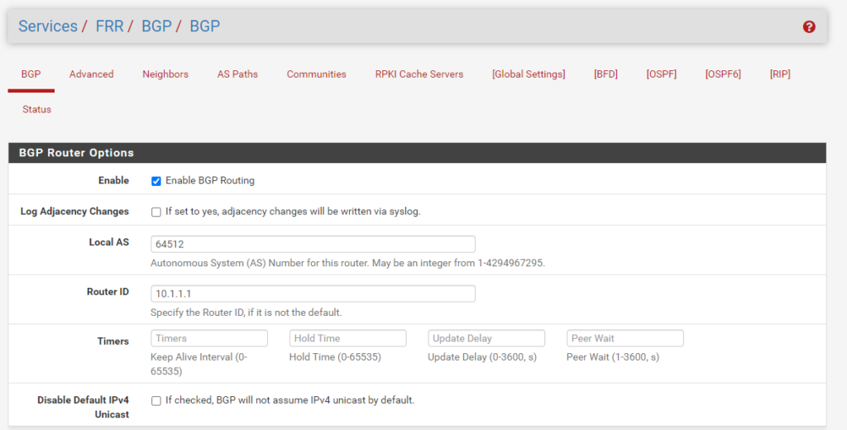The height and width of the screenshot is (430, 847).
Task: Click the red help question mark icon
Action: point(809,26)
